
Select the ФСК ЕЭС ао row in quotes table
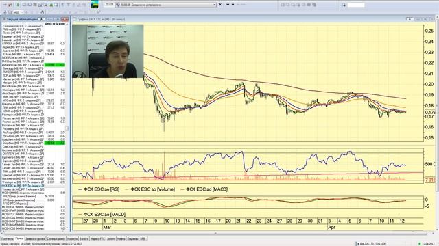pos(34,186)
